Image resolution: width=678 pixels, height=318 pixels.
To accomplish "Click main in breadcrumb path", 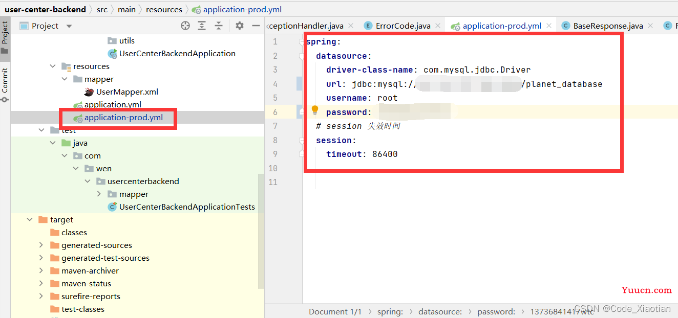I will 126,9.
